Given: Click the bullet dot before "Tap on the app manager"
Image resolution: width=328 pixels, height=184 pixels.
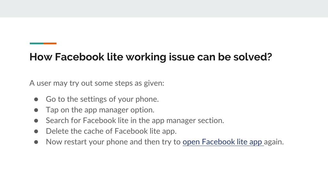Looking at the screenshot, I should click(x=36, y=110).
